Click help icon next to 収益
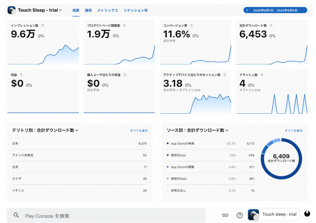Image resolution: width=316 pixels, height=223 pixels. pyautogui.click(x=21, y=75)
